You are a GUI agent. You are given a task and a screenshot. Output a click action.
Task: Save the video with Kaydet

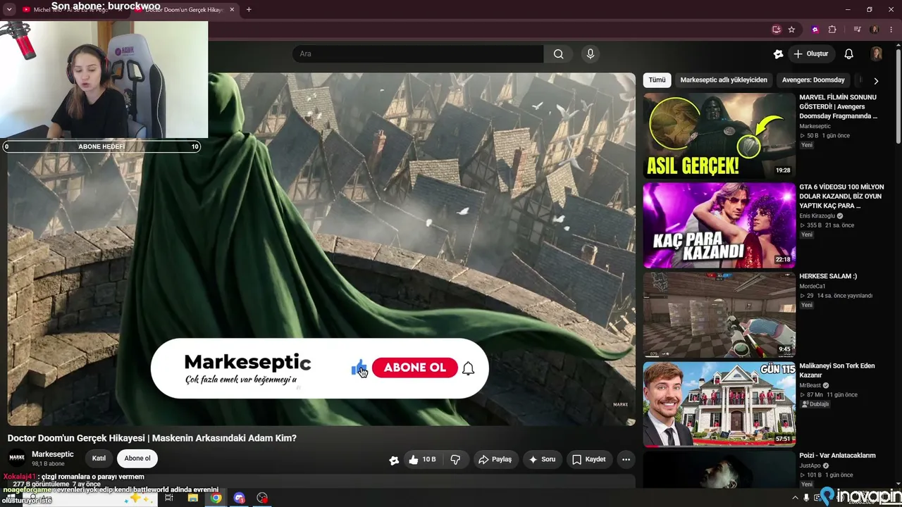589,460
